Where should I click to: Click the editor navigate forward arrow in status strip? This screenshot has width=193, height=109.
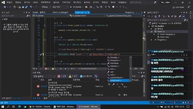(65, 69)
